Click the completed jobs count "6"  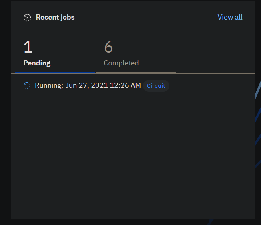tap(108, 47)
